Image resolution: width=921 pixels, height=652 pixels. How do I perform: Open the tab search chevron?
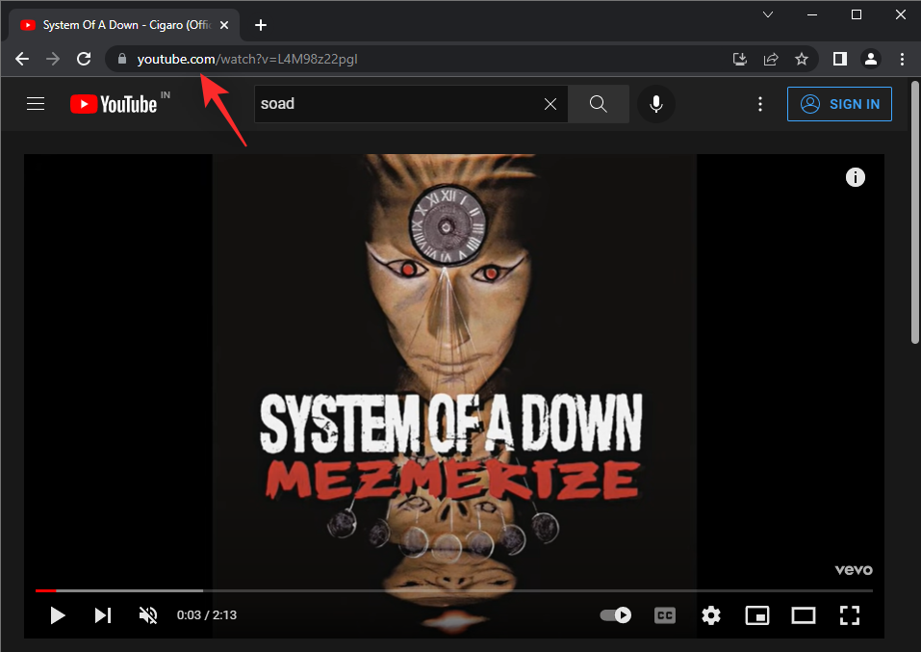[768, 14]
